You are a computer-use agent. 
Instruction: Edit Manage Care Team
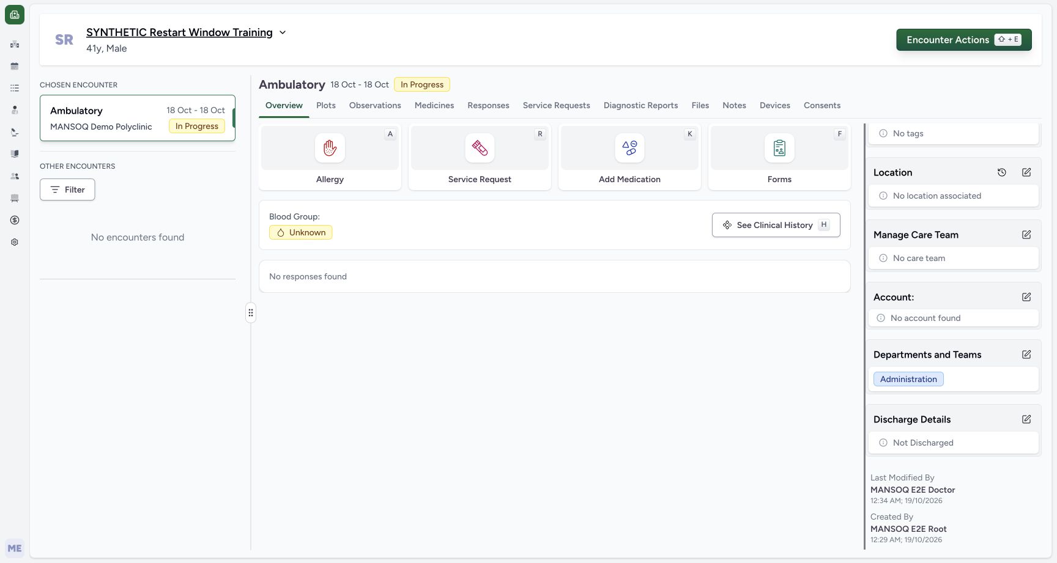(1026, 235)
